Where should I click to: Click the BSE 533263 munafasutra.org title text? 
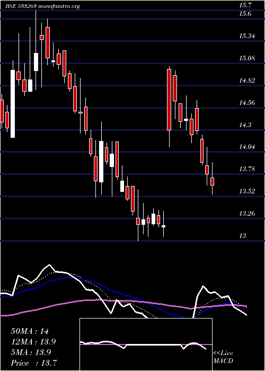point(43,6)
